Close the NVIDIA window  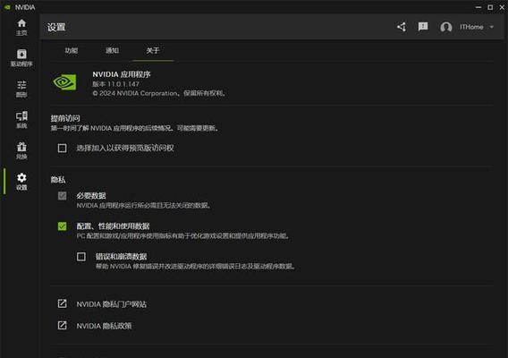[x=502, y=7]
